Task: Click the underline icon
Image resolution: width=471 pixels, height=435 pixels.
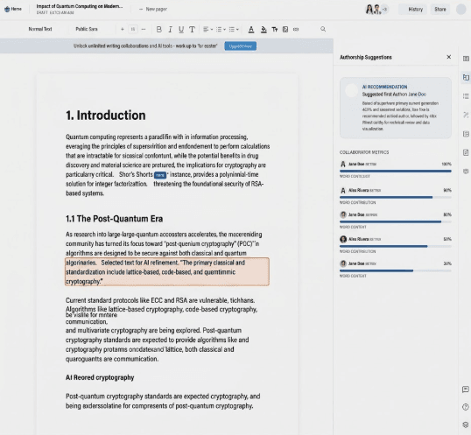Action: coord(181,29)
